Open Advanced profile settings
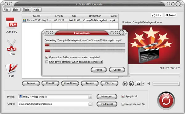This screenshot has height=114, width=185. 107,96
